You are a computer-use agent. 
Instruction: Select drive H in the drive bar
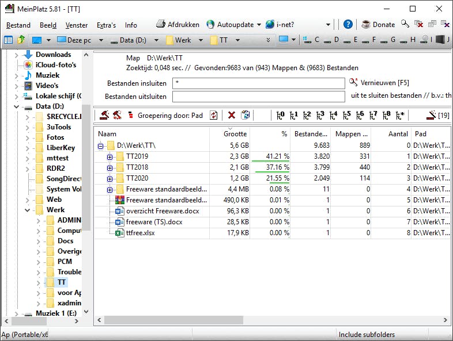pyautogui.click(x=408, y=40)
